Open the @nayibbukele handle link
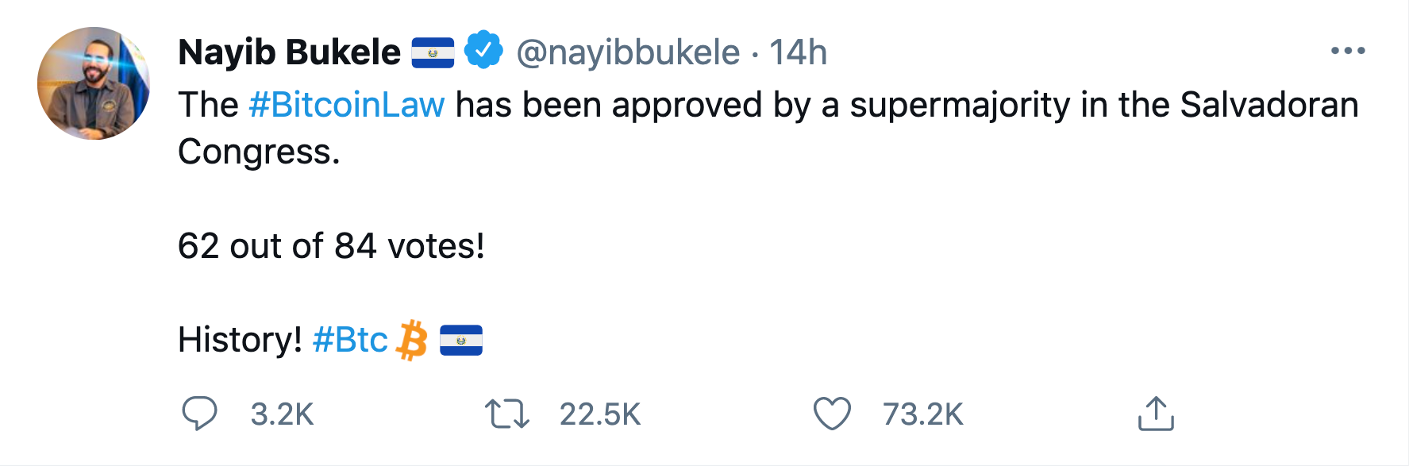Screen dimensions: 1409x466 pos(628,52)
